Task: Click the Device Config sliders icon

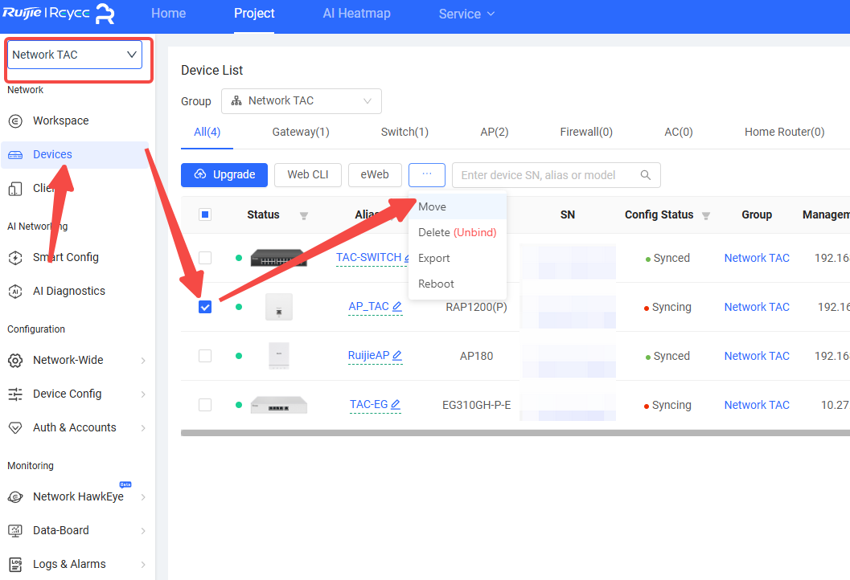Action: (16, 394)
